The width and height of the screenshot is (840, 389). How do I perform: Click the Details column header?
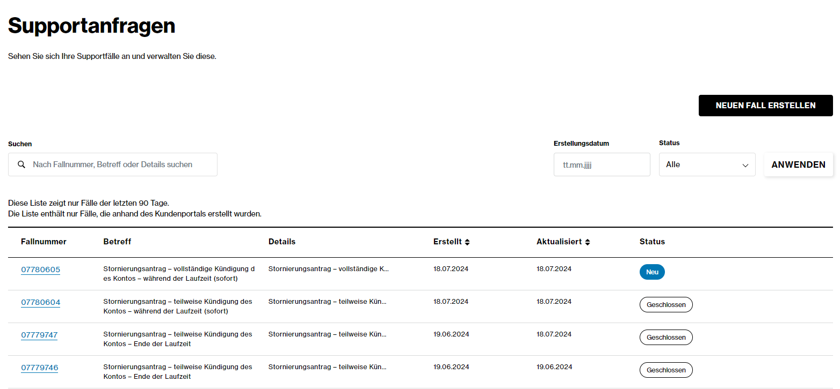click(x=282, y=242)
